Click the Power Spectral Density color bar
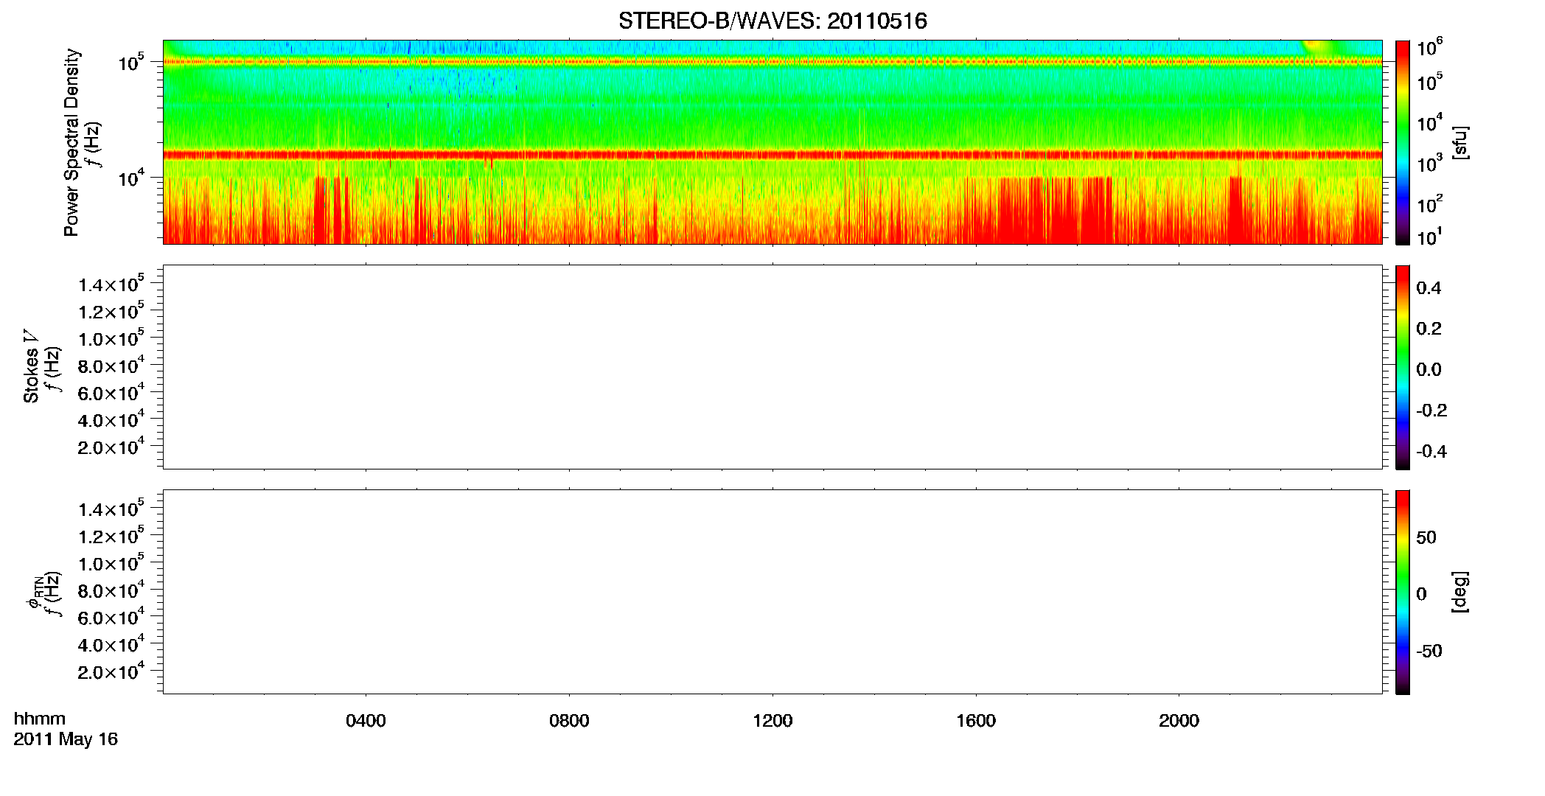Image resolution: width=1545 pixels, height=796 pixels. coord(1402,142)
